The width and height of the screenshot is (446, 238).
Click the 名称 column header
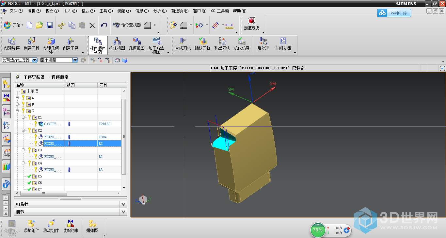tap(40, 85)
